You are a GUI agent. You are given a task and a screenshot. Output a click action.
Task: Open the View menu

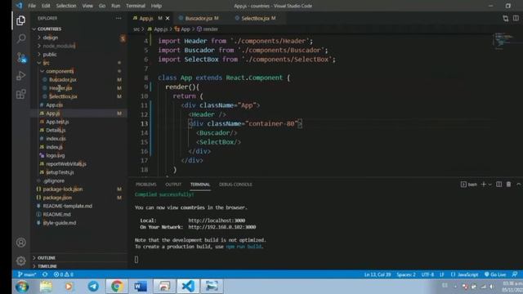(87, 6)
